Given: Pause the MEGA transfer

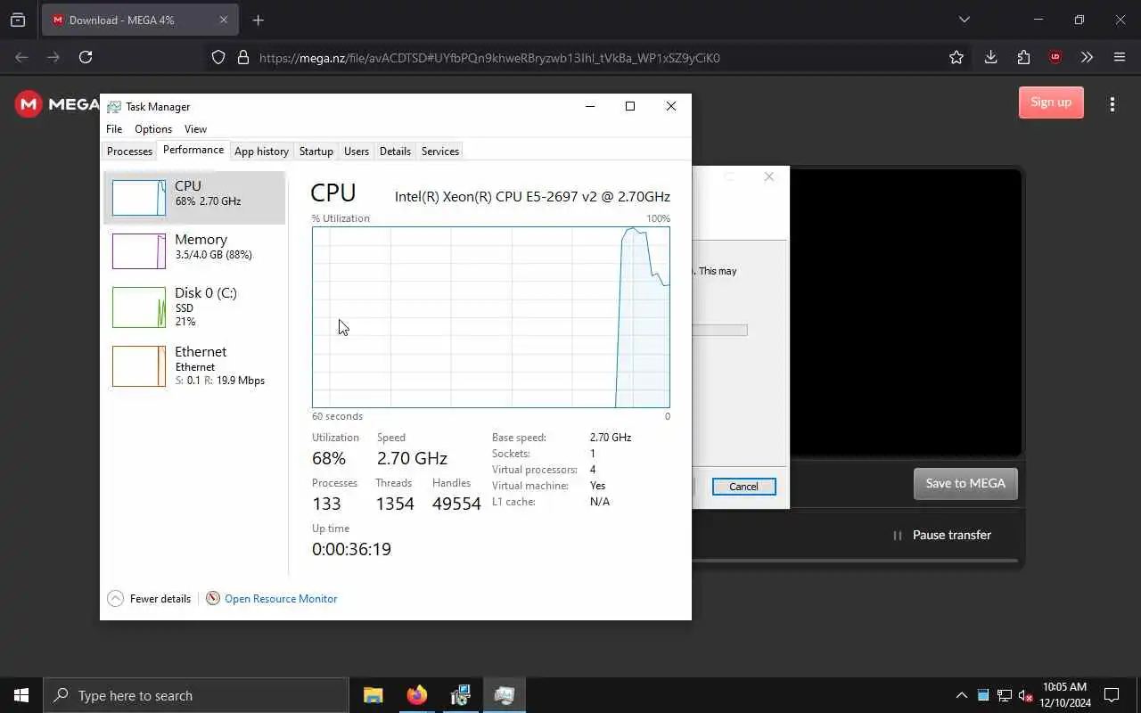Looking at the screenshot, I should (x=942, y=535).
